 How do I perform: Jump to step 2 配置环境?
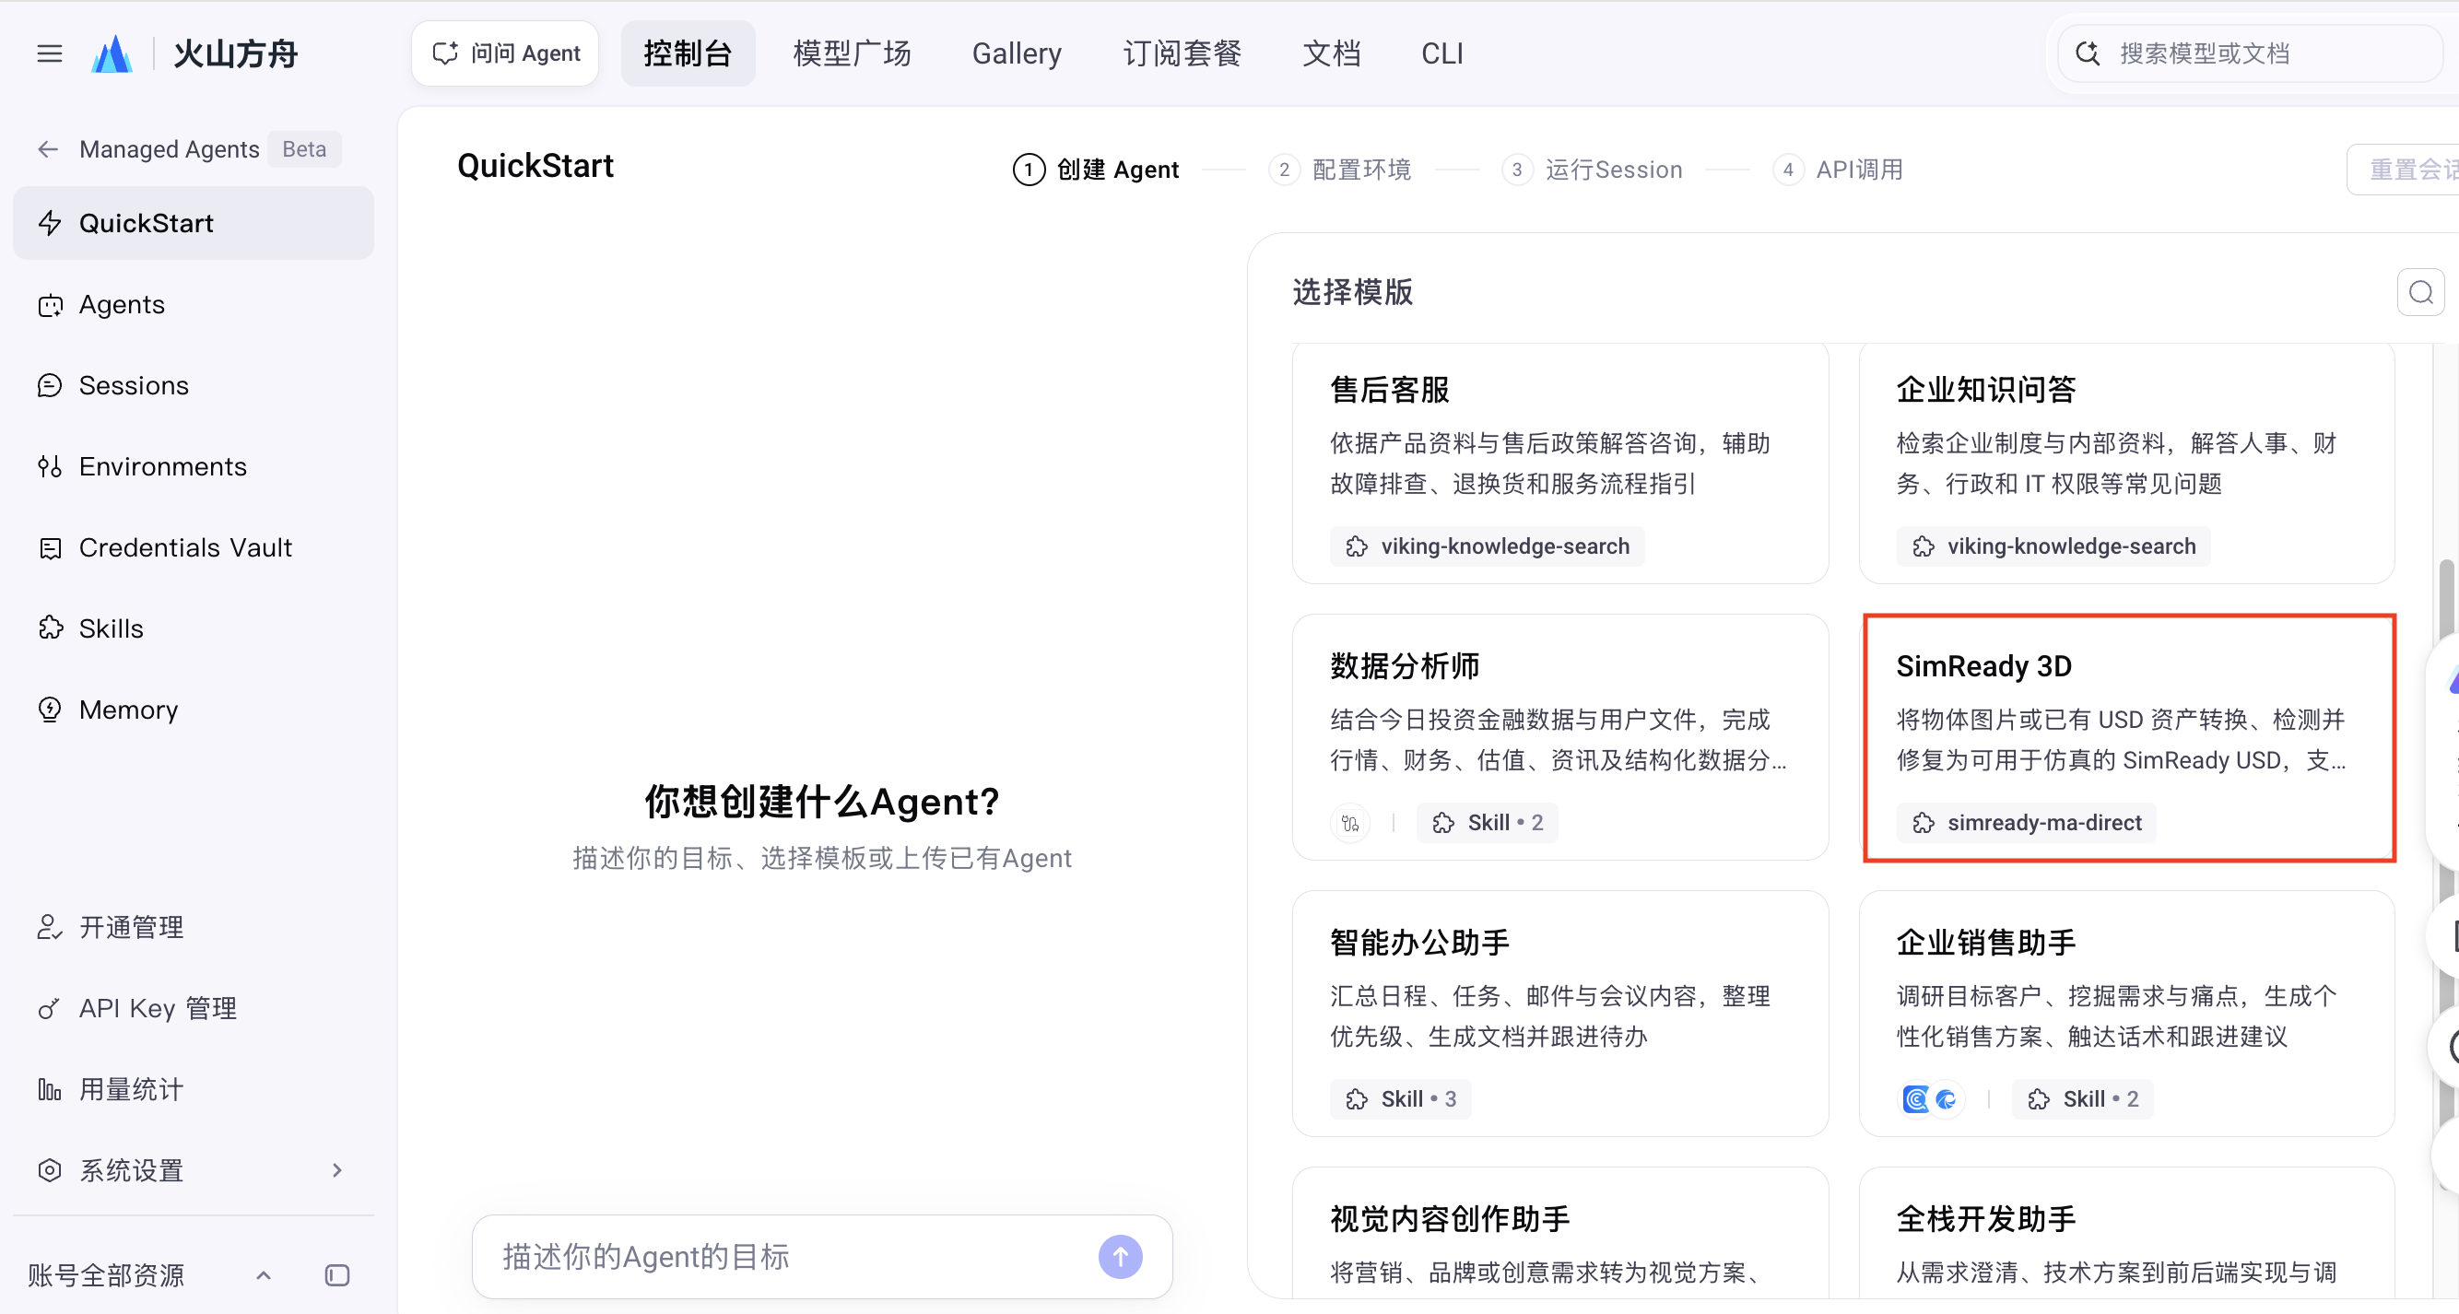(x=1340, y=170)
